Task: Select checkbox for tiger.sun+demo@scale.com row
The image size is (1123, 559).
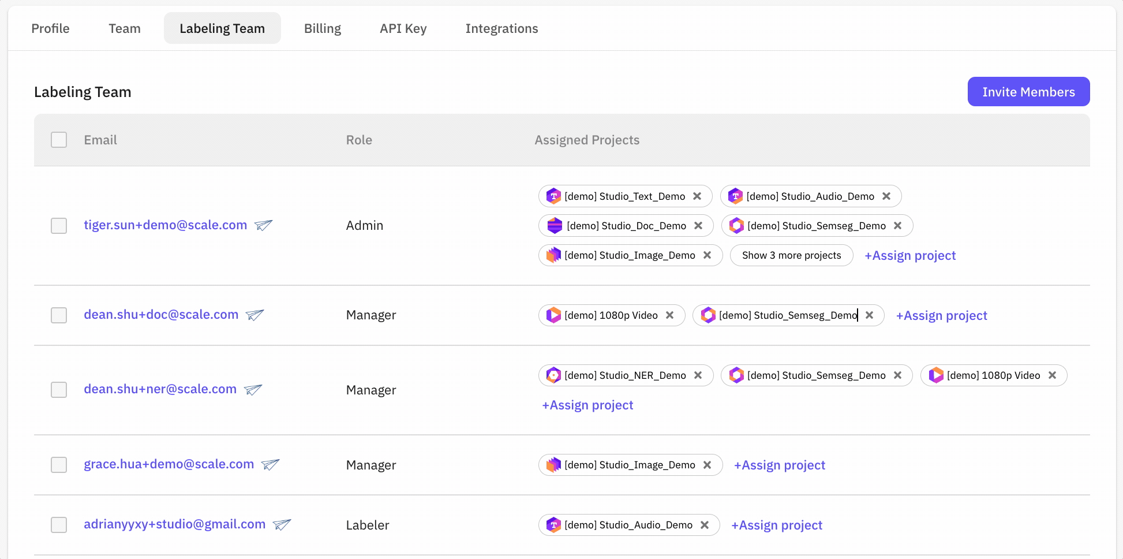Action: pos(59,226)
